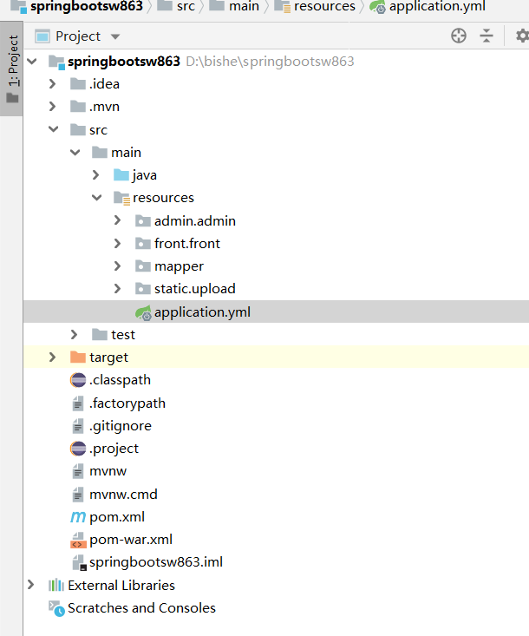Viewport: 529px width, 636px height.
Task: Select the mvnw.cmd file
Action: click(123, 495)
